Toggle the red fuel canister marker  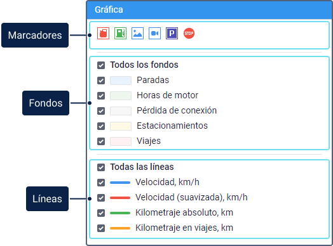click(x=103, y=33)
